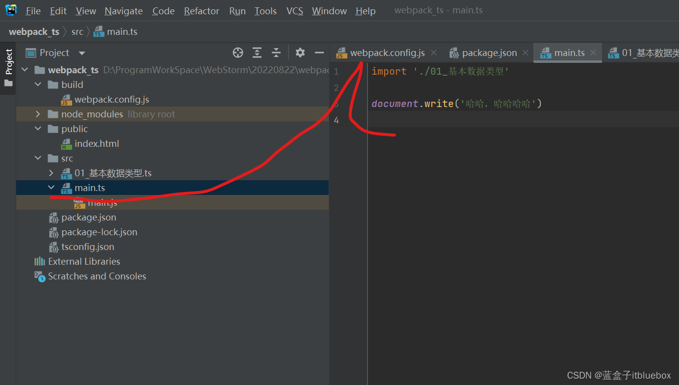Open Project panel gear options
679x385 pixels.
pos(300,53)
